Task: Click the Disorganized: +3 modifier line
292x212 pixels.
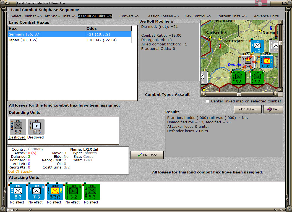Action: 157,40
